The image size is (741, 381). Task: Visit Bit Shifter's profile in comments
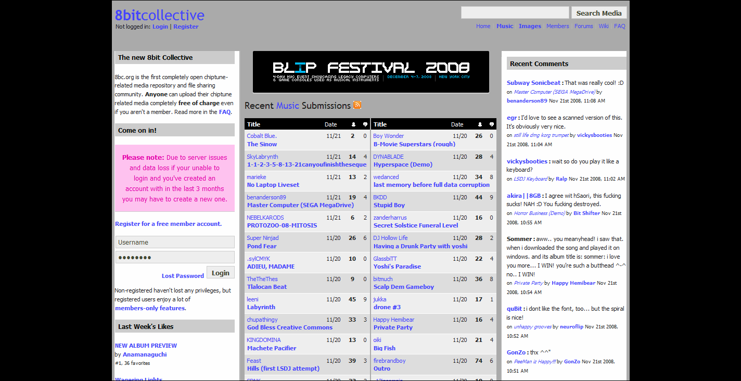586,213
